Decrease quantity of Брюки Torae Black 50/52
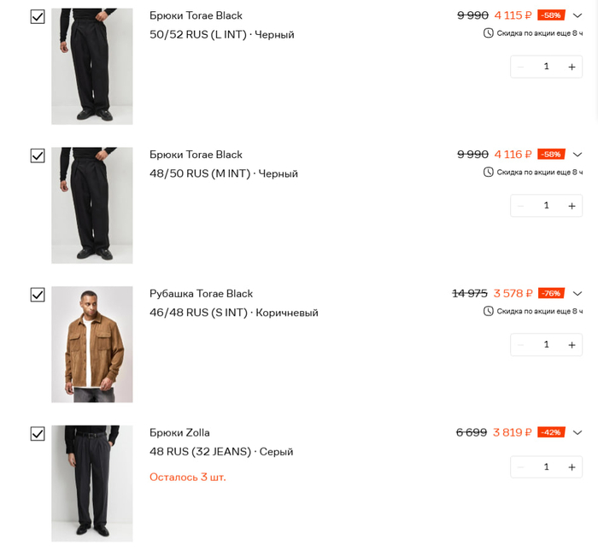This screenshot has width=598, height=557. pos(520,67)
